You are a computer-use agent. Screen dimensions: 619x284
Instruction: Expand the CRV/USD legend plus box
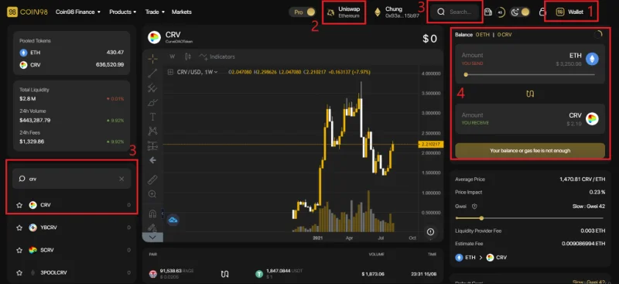(170, 72)
